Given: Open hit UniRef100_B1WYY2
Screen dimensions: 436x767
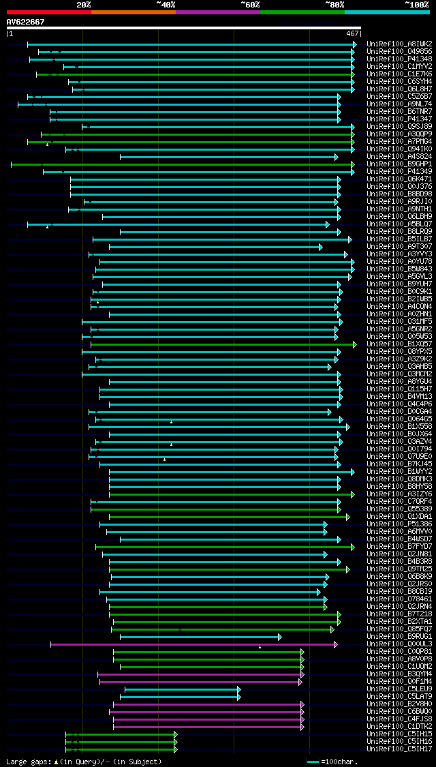Looking at the screenshot, I should [x=399, y=472].
